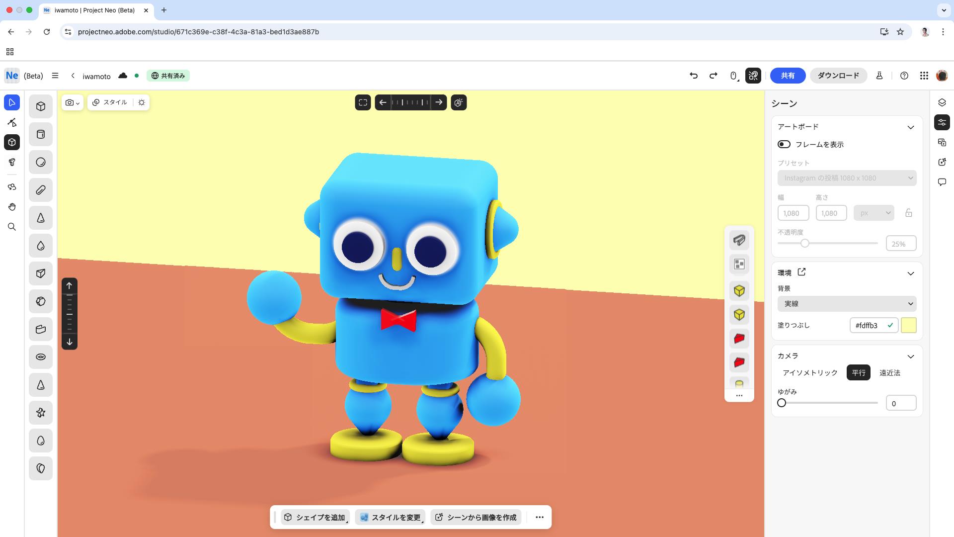954x537 pixels.
Task: Select the Zoom tool in the toolbar
Action: pos(12,227)
